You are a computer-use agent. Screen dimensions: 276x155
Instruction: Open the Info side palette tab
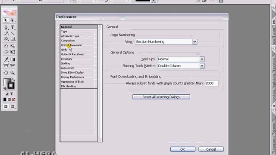coord(273,22)
